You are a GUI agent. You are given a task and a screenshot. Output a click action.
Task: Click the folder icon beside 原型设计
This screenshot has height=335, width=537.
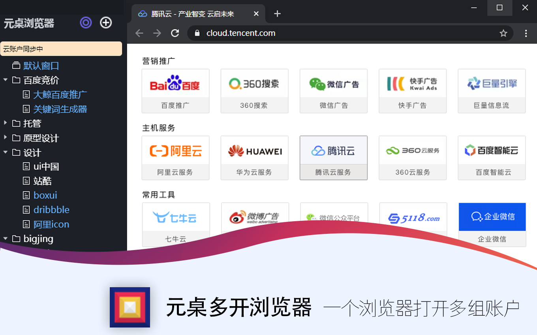tap(16, 138)
